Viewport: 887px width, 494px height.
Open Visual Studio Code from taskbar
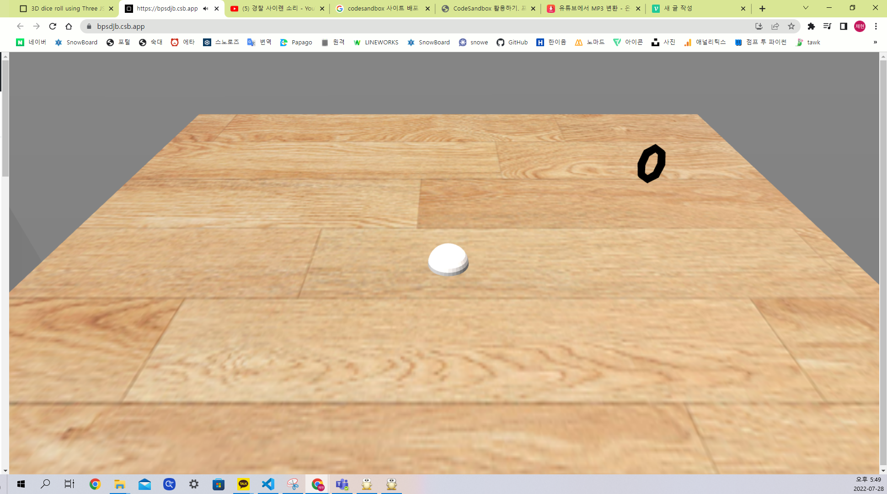click(x=268, y=484)
